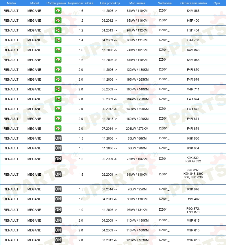Click the power value 97kW / 132KM
Screen dimensions: 226x245
[137, 30]
